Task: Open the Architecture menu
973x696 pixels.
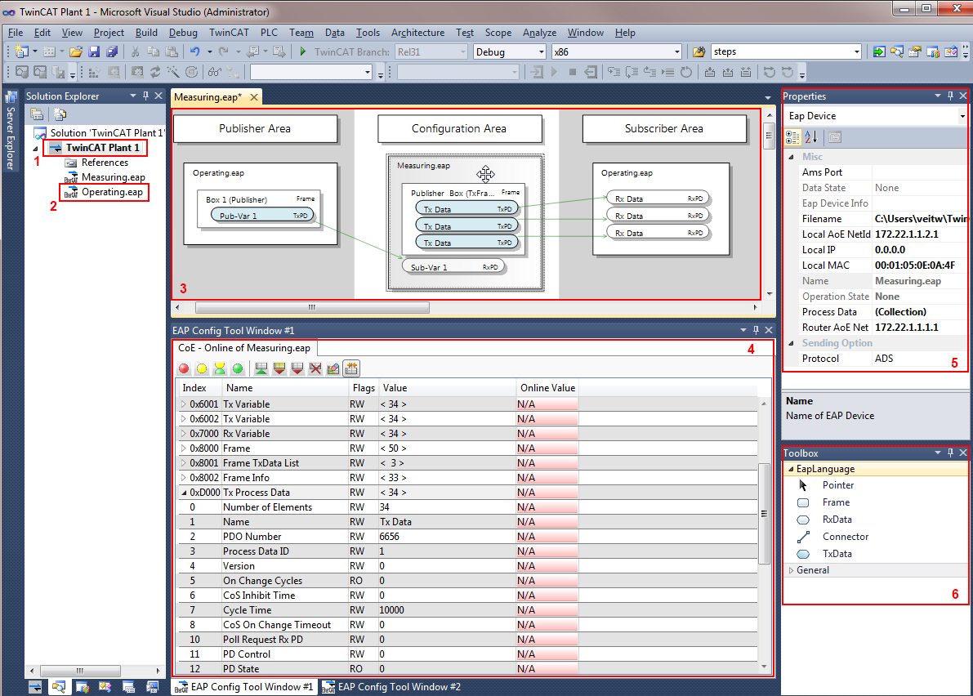Action: 417,32
